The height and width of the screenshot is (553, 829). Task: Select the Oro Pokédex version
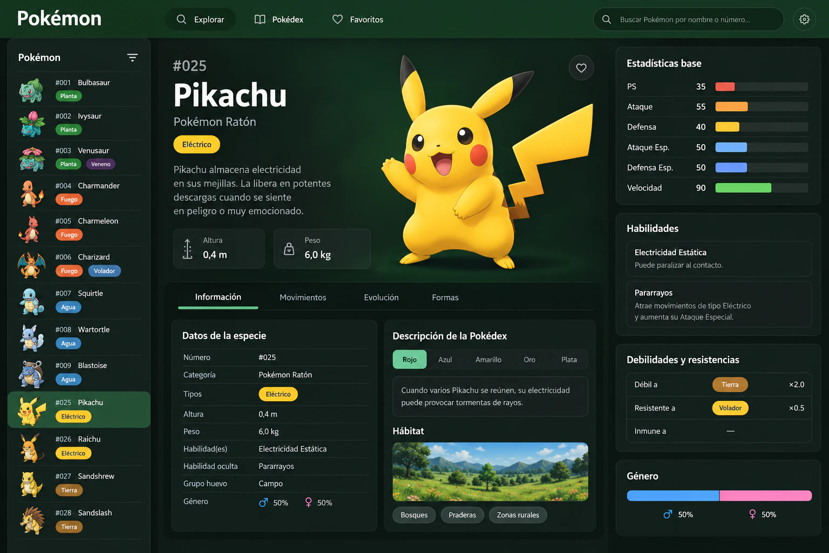tap(529, 360)
